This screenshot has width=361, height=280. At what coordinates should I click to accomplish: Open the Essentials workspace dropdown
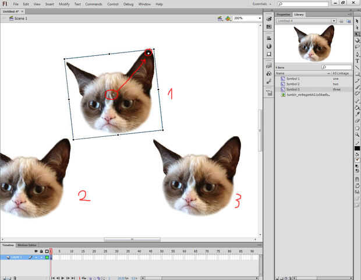pyautogui.click(x=262, y=4)
